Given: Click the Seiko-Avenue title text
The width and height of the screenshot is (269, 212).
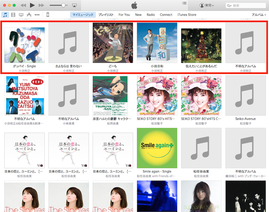Looking at the screenshot, I should (245, 119).
